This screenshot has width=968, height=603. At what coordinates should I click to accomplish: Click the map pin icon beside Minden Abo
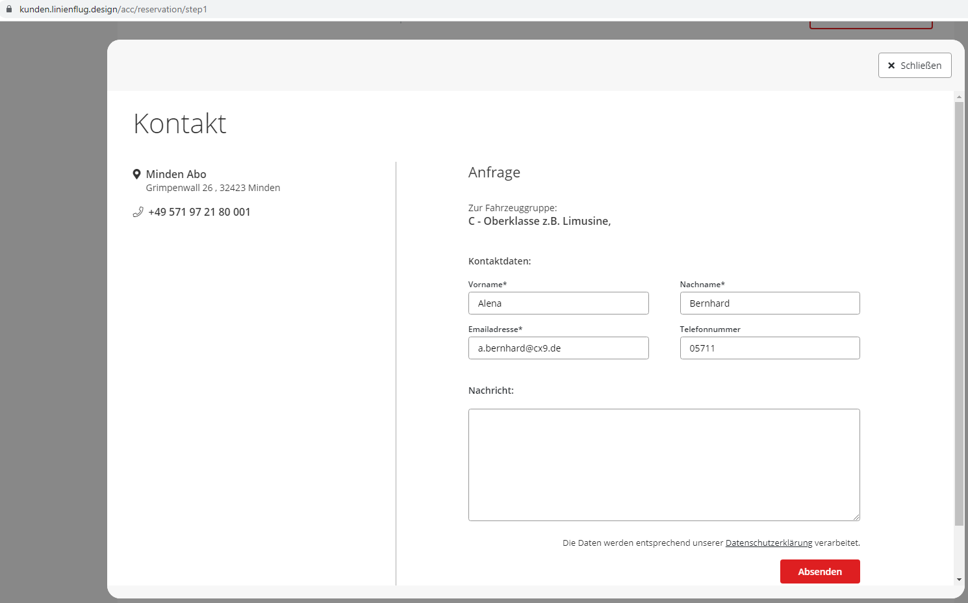click(137, 174)
